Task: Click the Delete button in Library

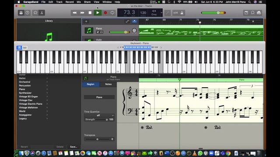Action: (60, 147)
